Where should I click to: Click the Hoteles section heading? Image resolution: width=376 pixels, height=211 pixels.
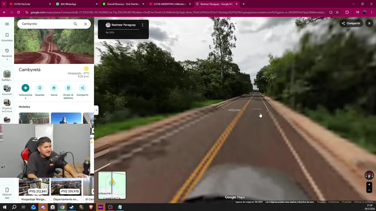[x=24, y=107]
